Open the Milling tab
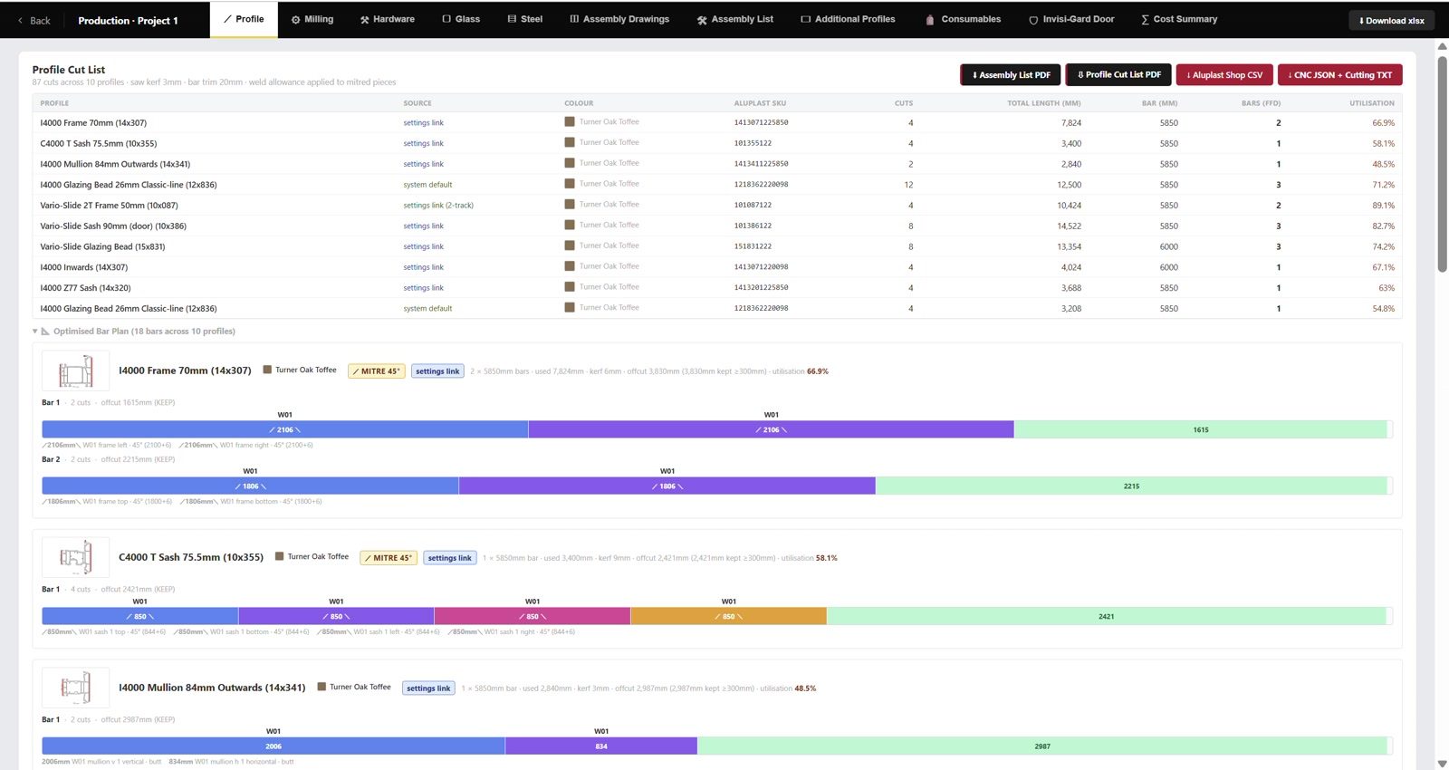Viewport: 1449px width, 770px height. coord(312,19)
